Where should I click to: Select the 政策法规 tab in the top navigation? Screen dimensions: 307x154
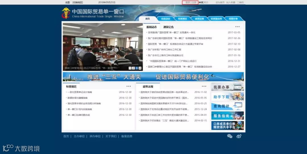[199, 18]
